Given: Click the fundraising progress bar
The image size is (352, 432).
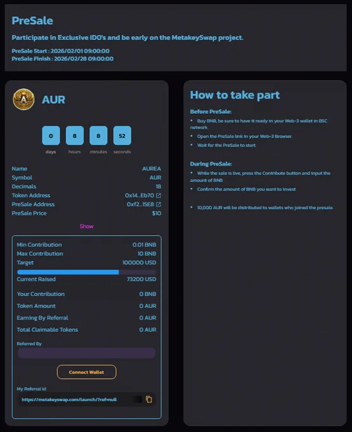Looking at the screenshot, I should coord(87,272).
